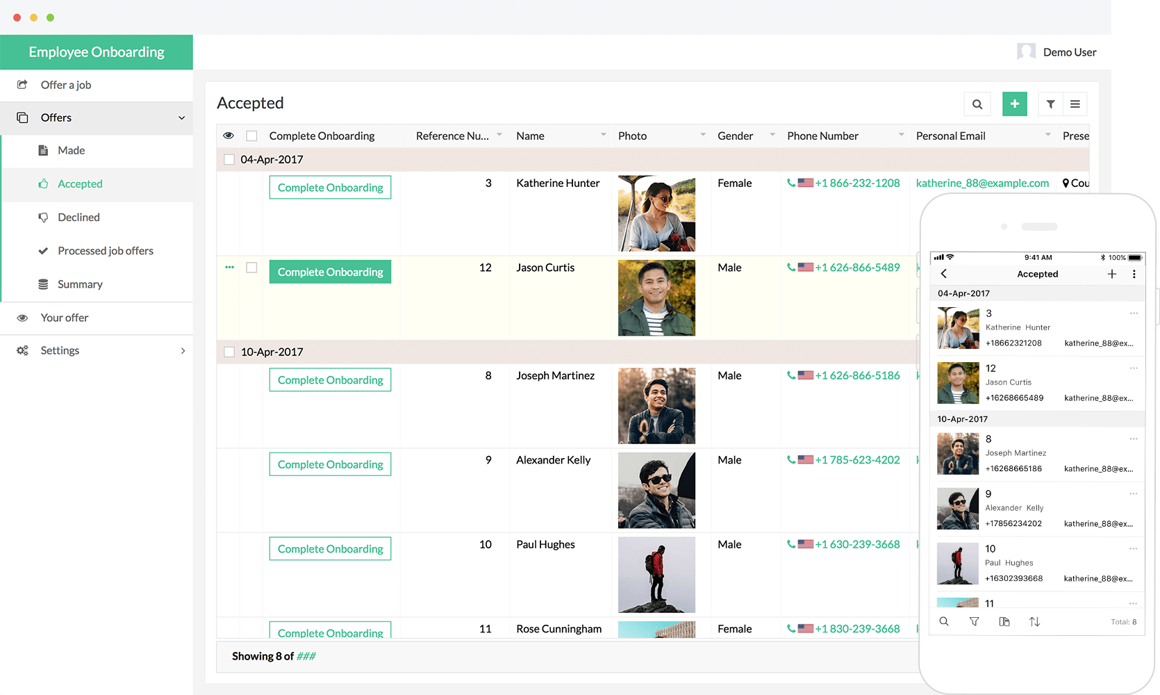
Task: Expand the Settings menu in the sidebar
Action: coord(183,350)
